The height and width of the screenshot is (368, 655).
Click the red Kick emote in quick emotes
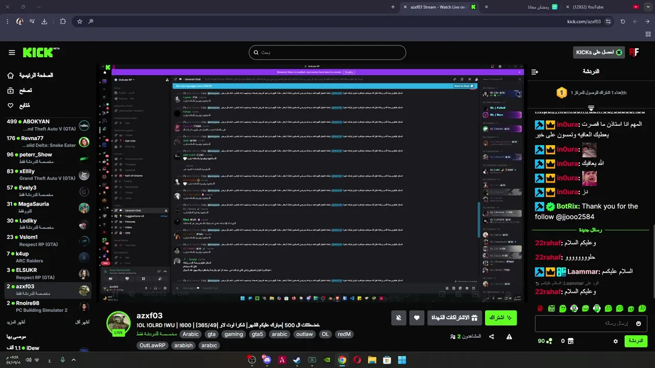pyautogui.click(x=540, y=309)
